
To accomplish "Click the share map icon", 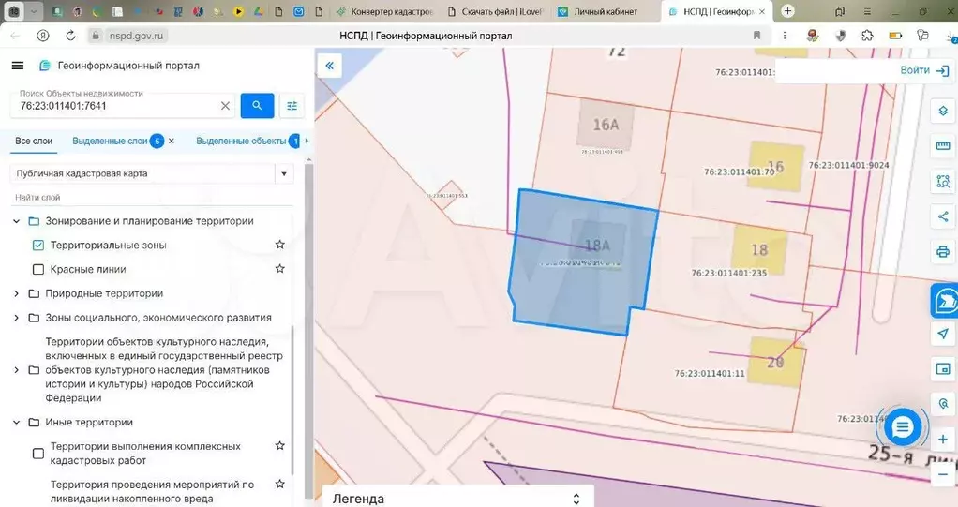I will (943, 216).
